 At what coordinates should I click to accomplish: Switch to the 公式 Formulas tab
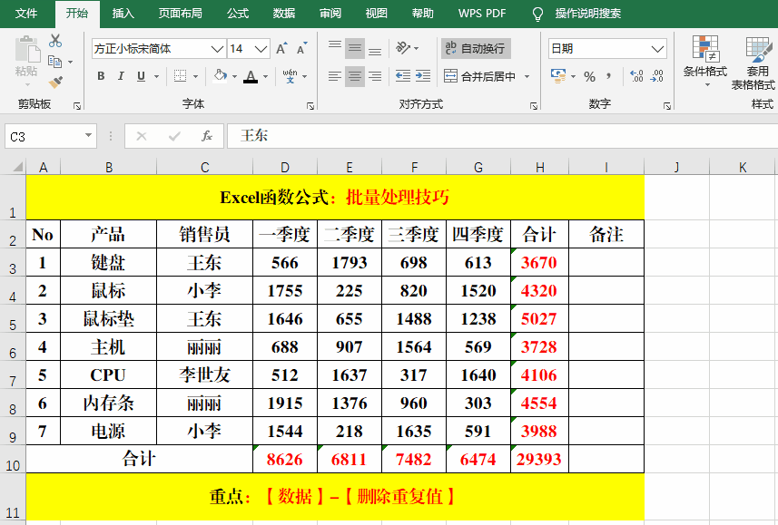pos(238,14)
